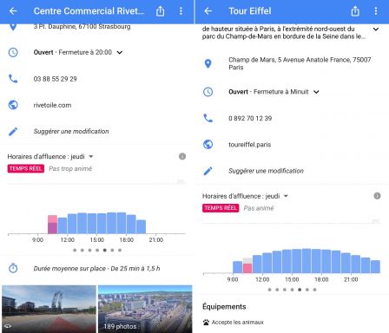Tap the 360 photo icon on the street thumbnail
Image resolution: width=389 pixels, height=333 pixels.
coord(8,326)
